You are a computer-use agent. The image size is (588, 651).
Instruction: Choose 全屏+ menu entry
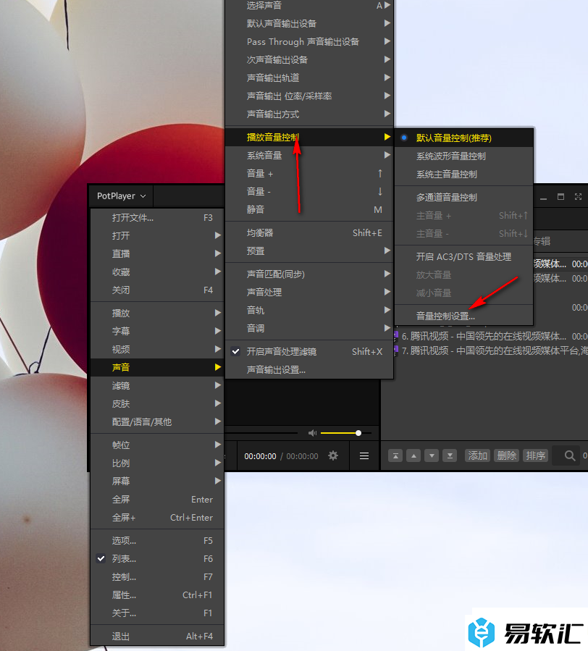pos(157,518)
